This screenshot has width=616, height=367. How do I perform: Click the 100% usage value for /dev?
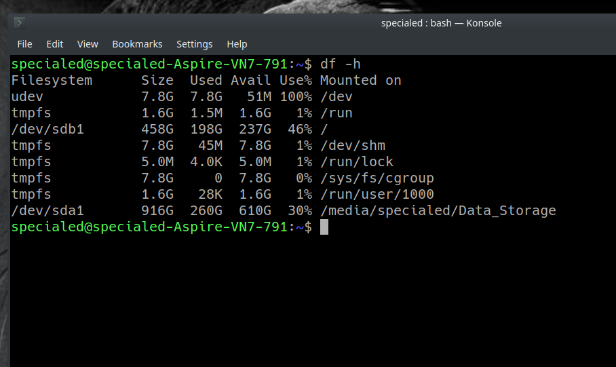coord(296,97)
